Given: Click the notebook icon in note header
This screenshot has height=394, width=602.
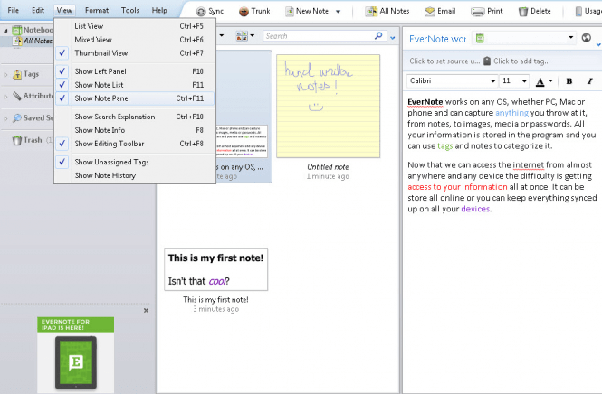Looking at the screenshot, I should tap(480, 38).
